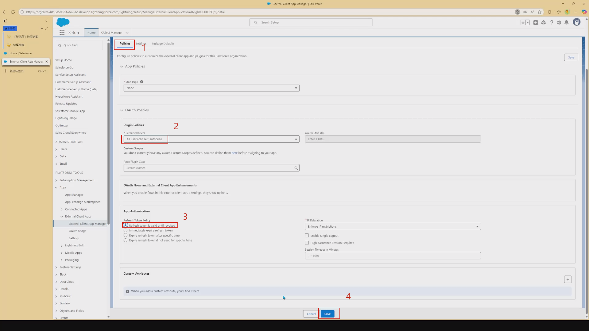Open the Permitted Users dropdown
This screenshot has height=331, width=589.
(x=211, y=139)
